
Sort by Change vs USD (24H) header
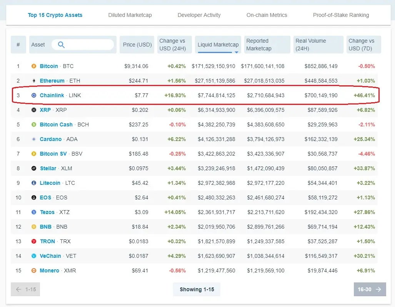pos(175,45)
